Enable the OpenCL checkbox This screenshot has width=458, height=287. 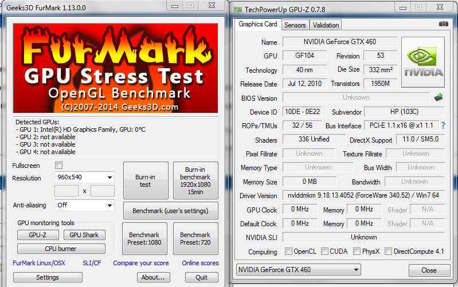[288, 251]
